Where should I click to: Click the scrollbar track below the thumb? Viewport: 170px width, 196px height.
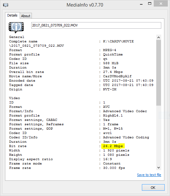(158, 135)
